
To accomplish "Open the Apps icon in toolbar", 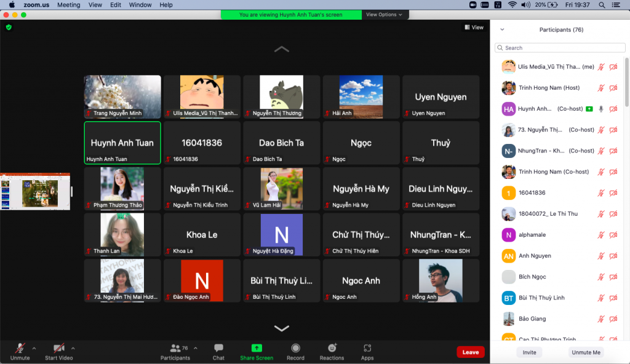I will click(367, 349).
